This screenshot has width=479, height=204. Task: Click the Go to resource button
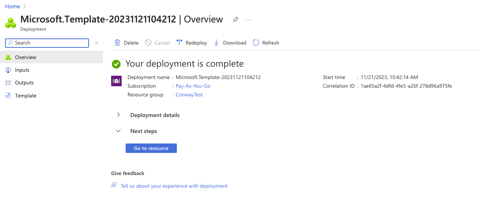click(151, 148)
